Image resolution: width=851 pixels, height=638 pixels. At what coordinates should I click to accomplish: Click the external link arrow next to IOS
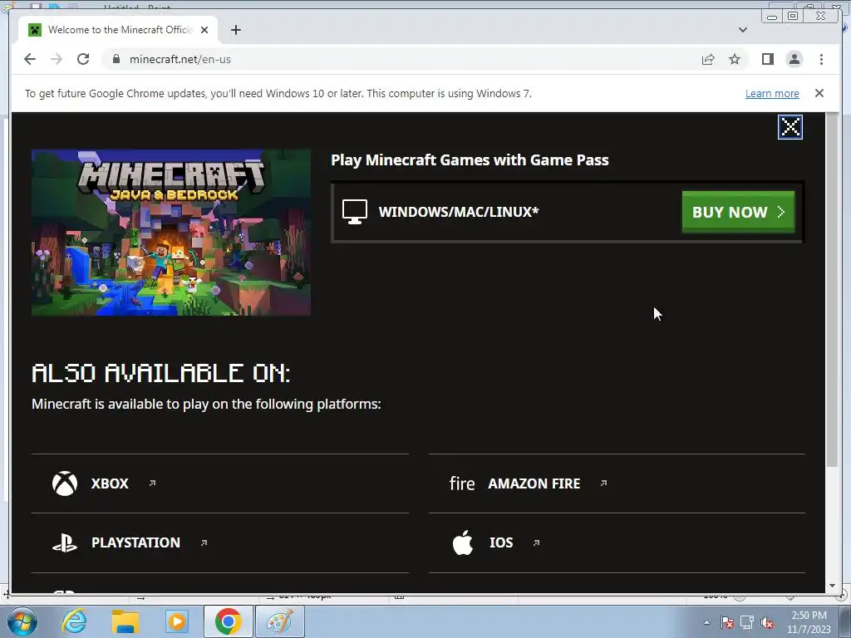point(536,542)
